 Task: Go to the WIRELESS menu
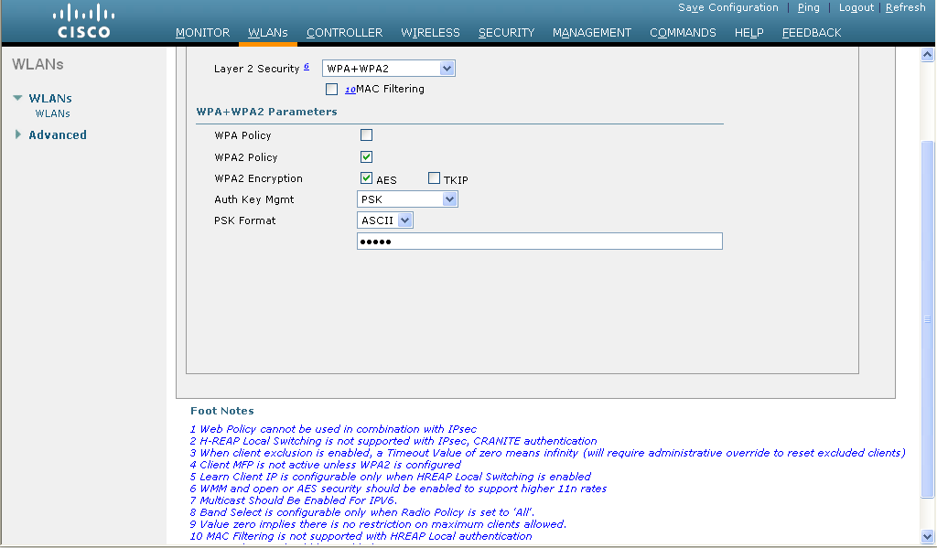point(430,33)
